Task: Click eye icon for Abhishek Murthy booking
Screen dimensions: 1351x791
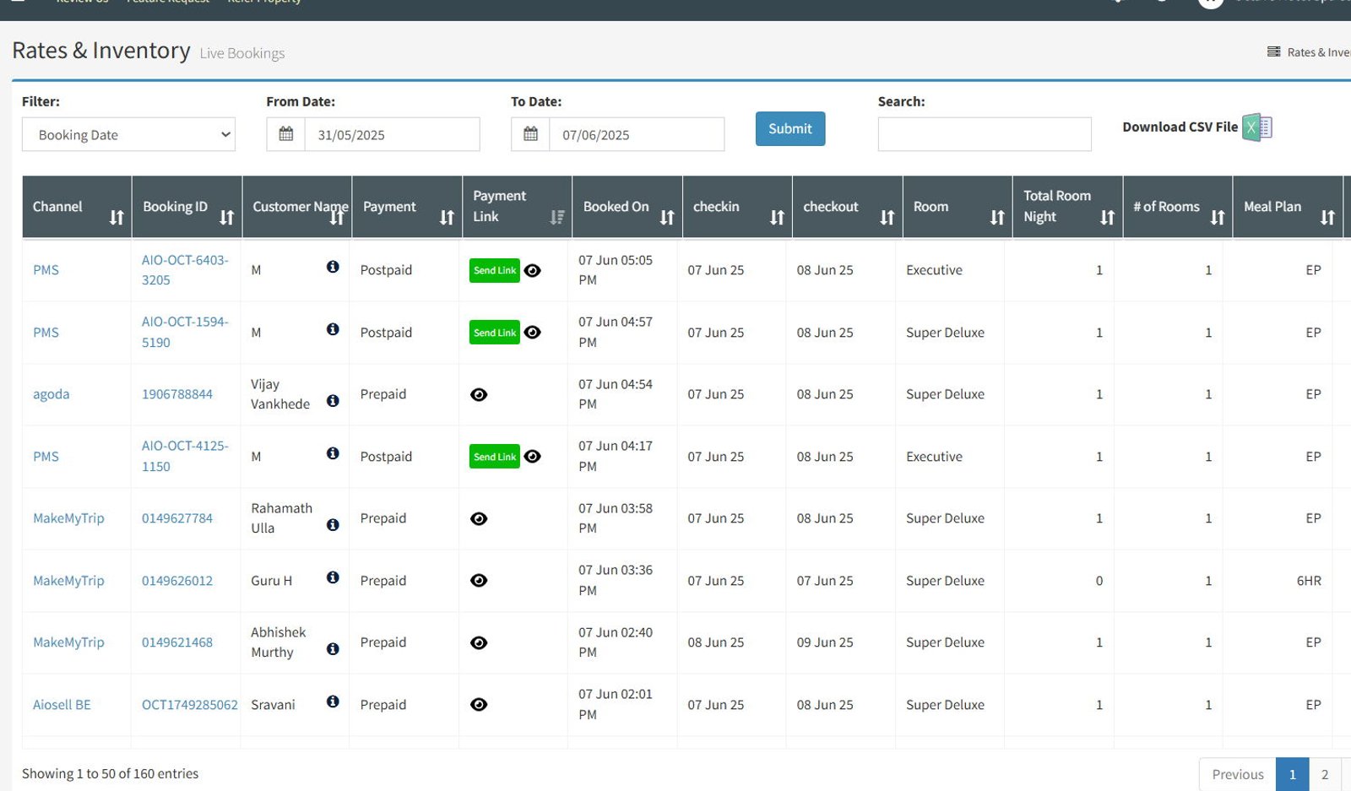Action: 479,642
